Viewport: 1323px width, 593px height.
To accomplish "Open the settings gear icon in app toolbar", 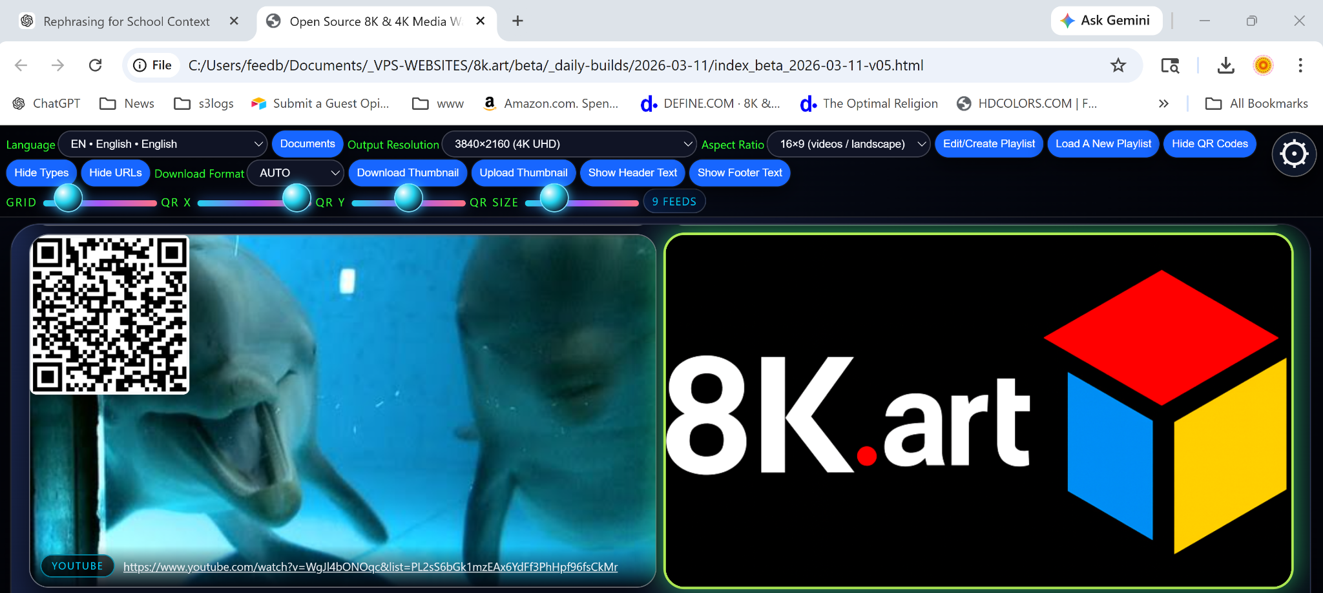I will [1294, 154].
